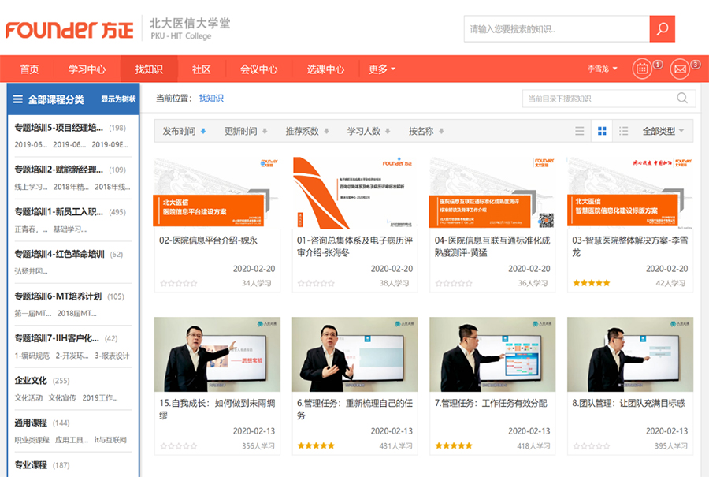Switch to the simple list view icon
This screenshot has height=477, width=709.
(579, 131)
